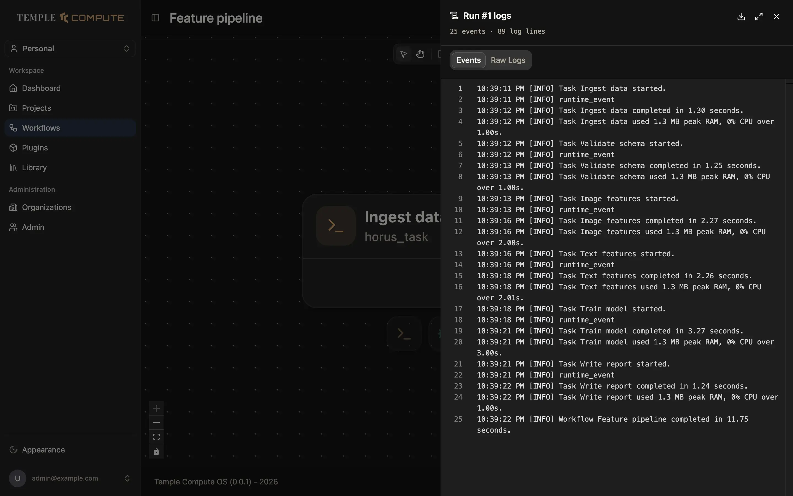The image size is (793, 496).
Task: Open Organizations administration
Action: (x=70, y=207)
